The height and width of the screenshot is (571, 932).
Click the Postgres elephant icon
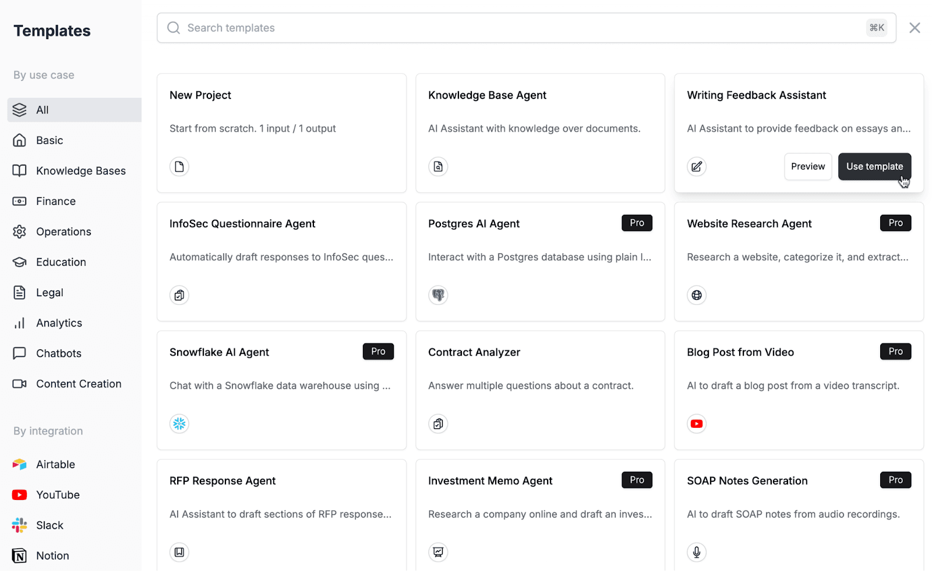point(438,295)
